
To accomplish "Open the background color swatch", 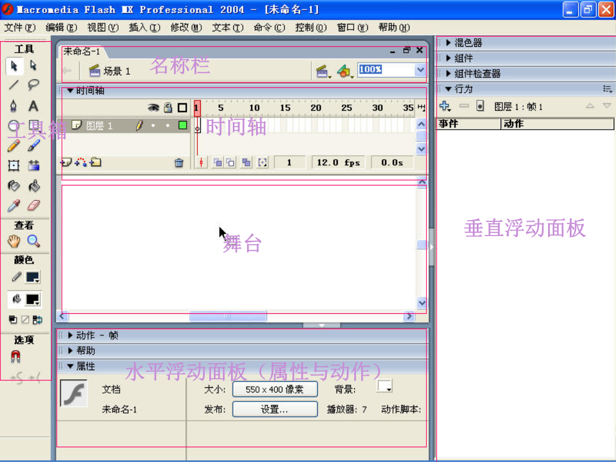I will [x=384, y=386].
